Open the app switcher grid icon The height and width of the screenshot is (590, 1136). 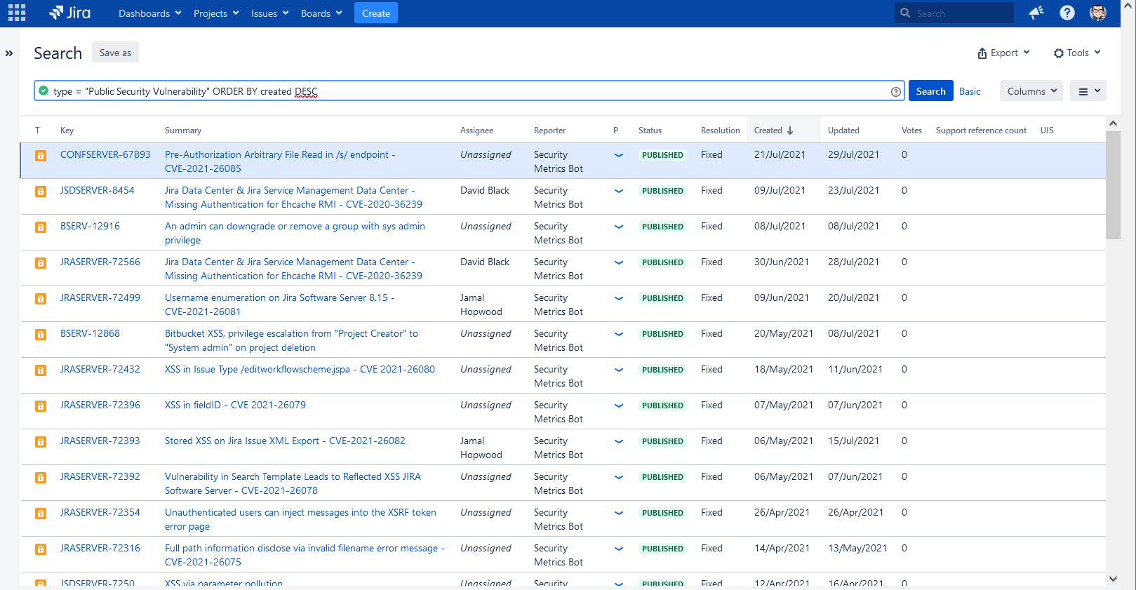[17, 13]
